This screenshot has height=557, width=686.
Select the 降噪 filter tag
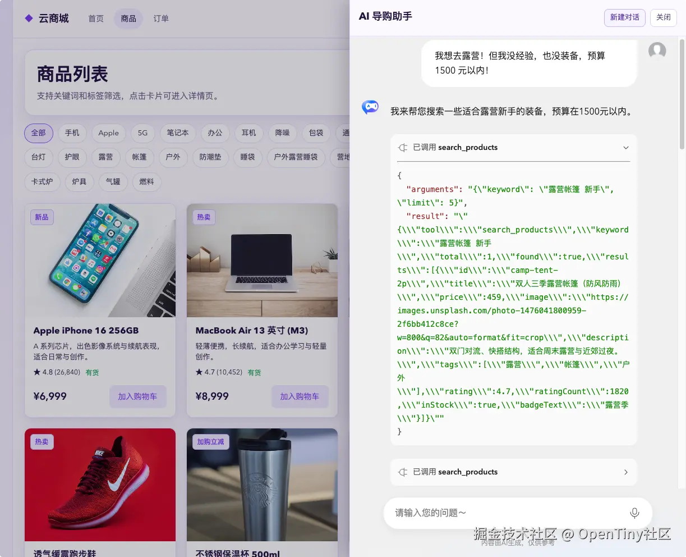pyautogui.click(x=283, y=133)
